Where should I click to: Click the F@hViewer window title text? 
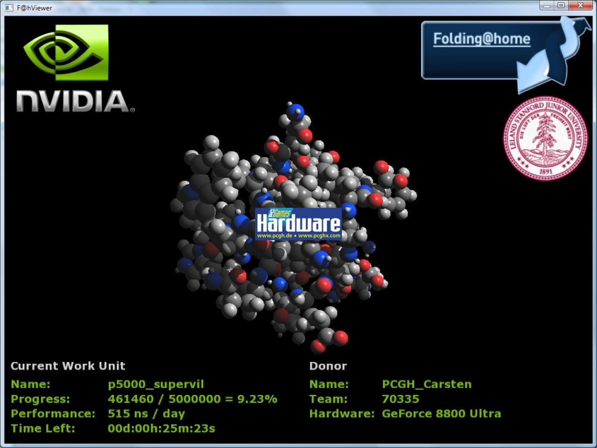coord(35,8)
